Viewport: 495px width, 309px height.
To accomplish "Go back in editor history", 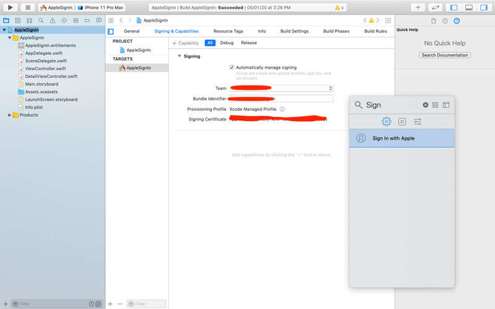I will click(121, 20).
